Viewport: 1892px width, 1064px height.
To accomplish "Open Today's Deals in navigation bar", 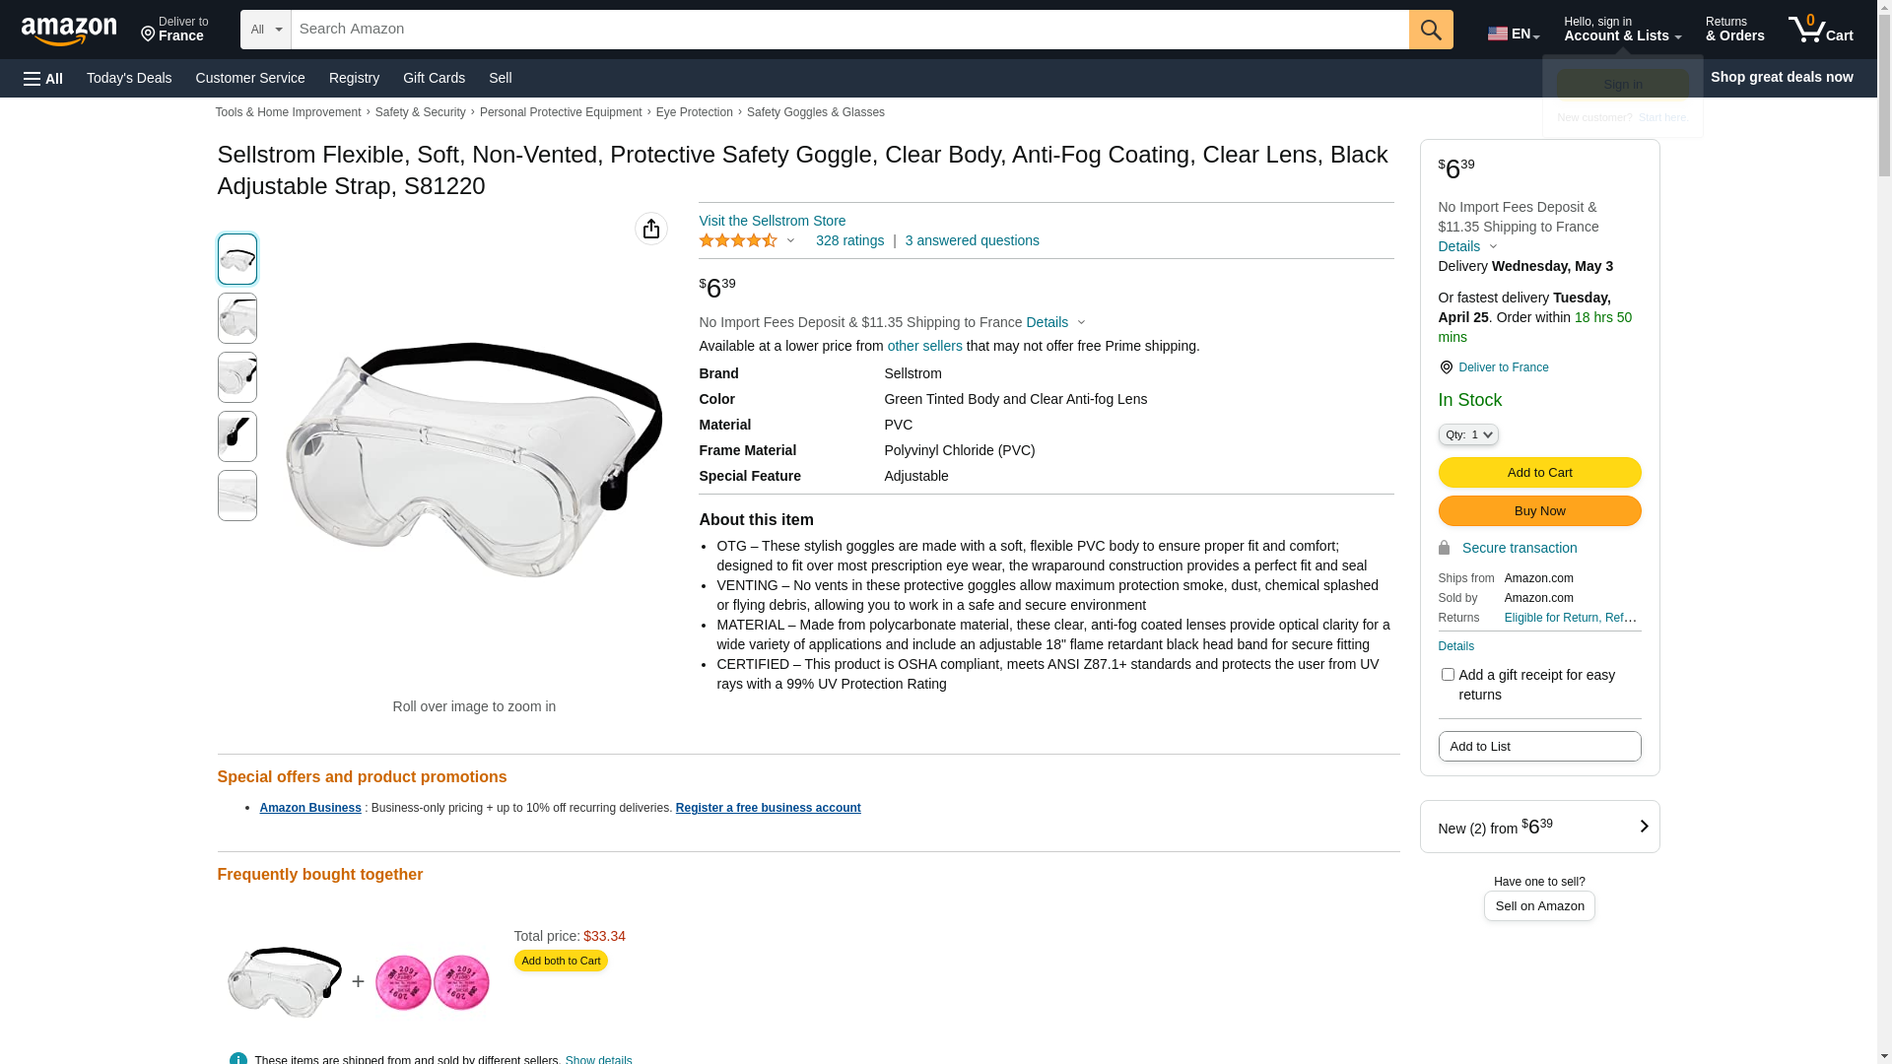I will 129,78.
